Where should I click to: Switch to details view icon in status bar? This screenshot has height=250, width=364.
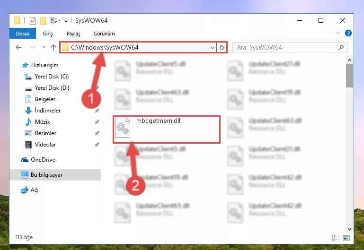point(336,238)
